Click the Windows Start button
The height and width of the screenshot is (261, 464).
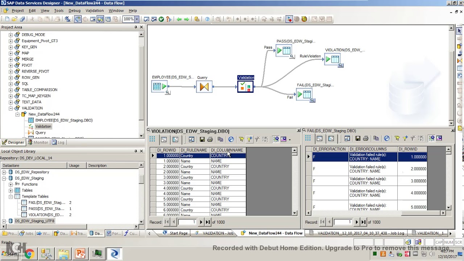pyautogui.click(x=9, y=253)
